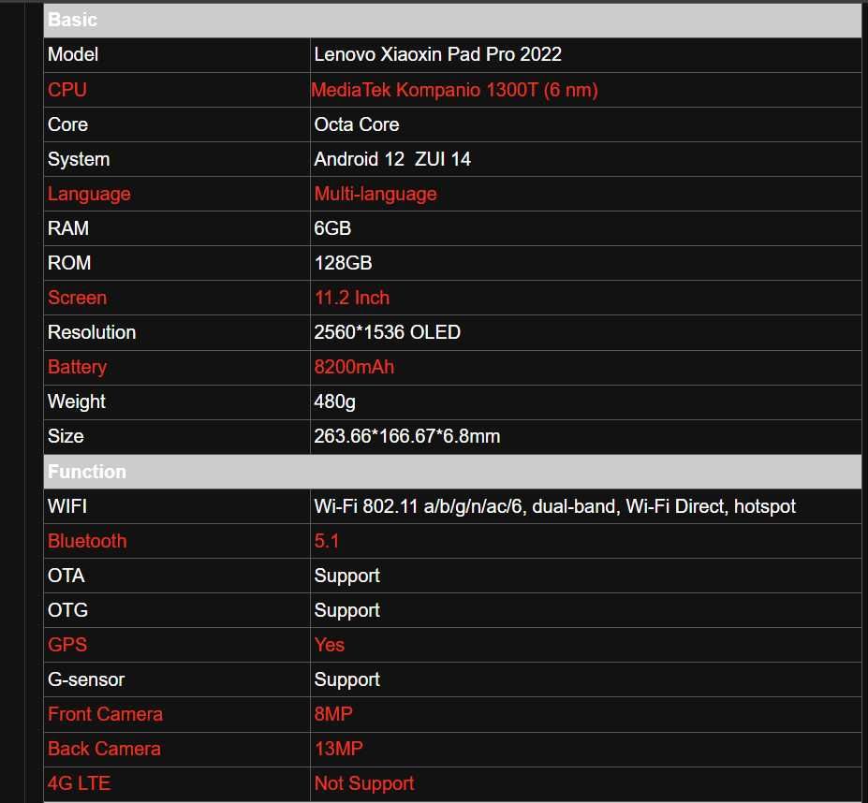Click the red 'Bluetooth' label
868x803 pixels.
87,541
